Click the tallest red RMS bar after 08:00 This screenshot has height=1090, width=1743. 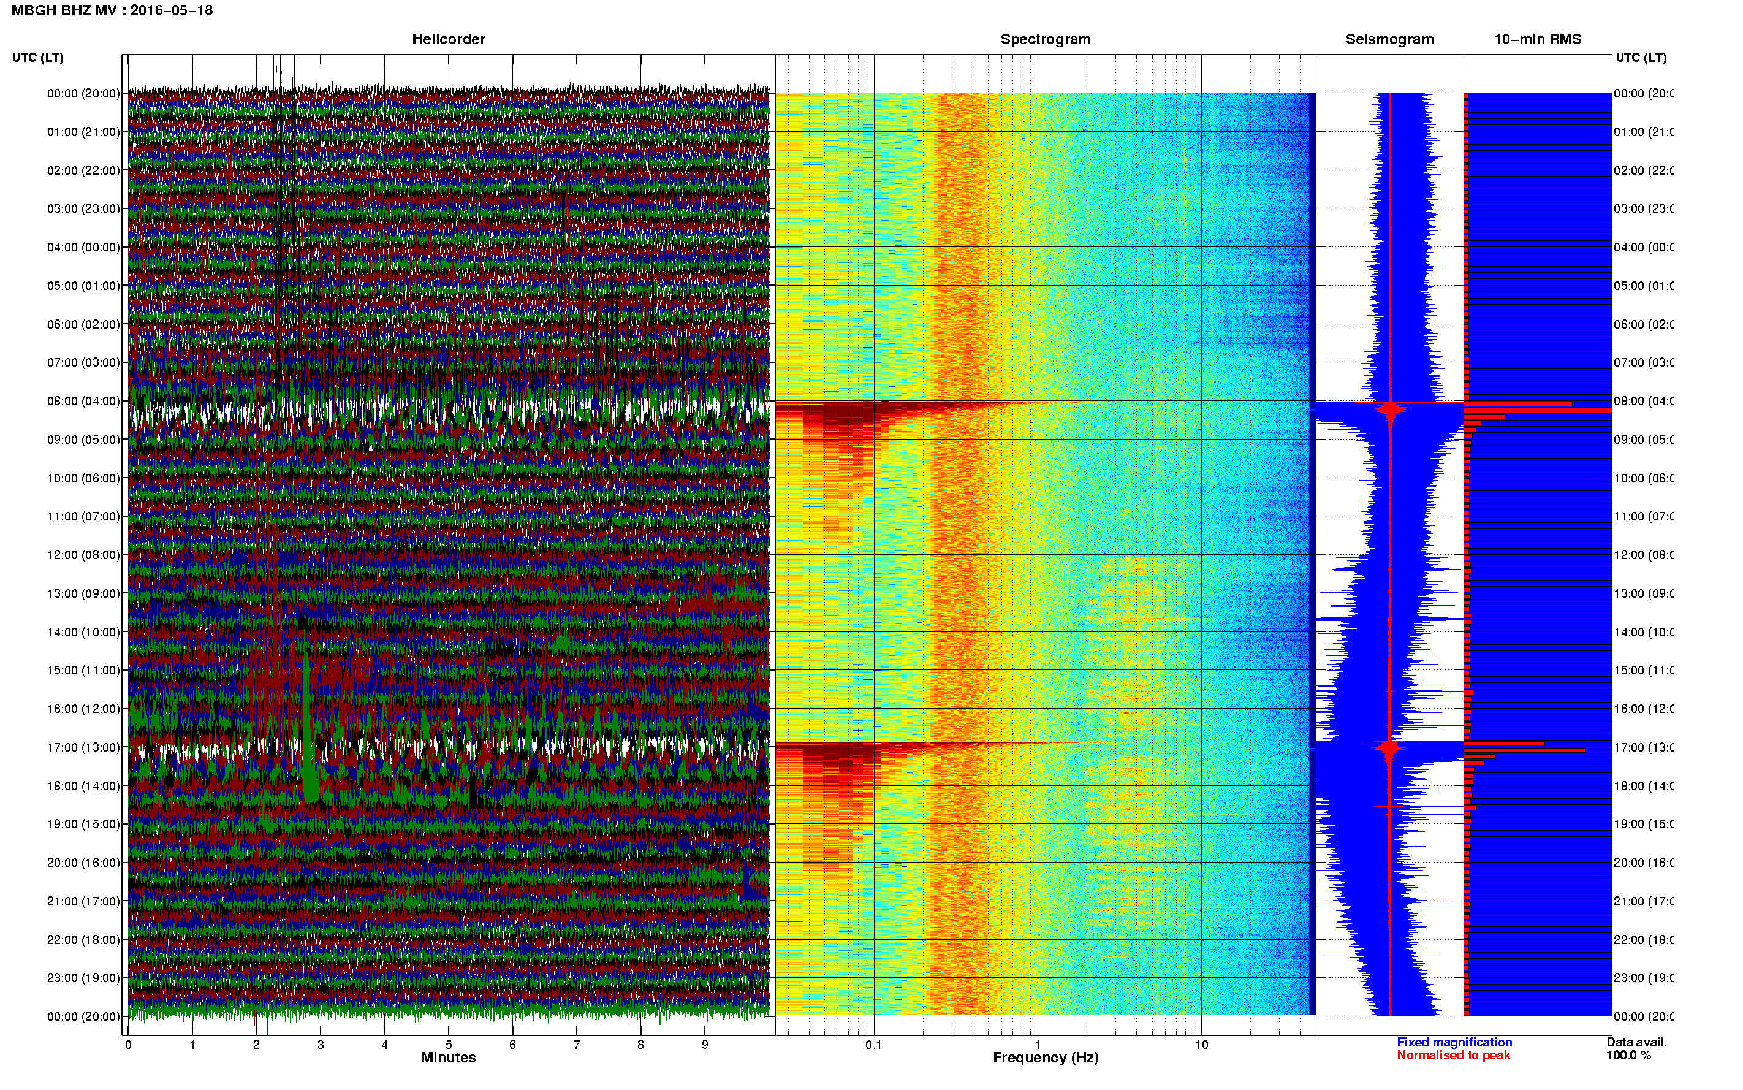[x=1538, y=410]
